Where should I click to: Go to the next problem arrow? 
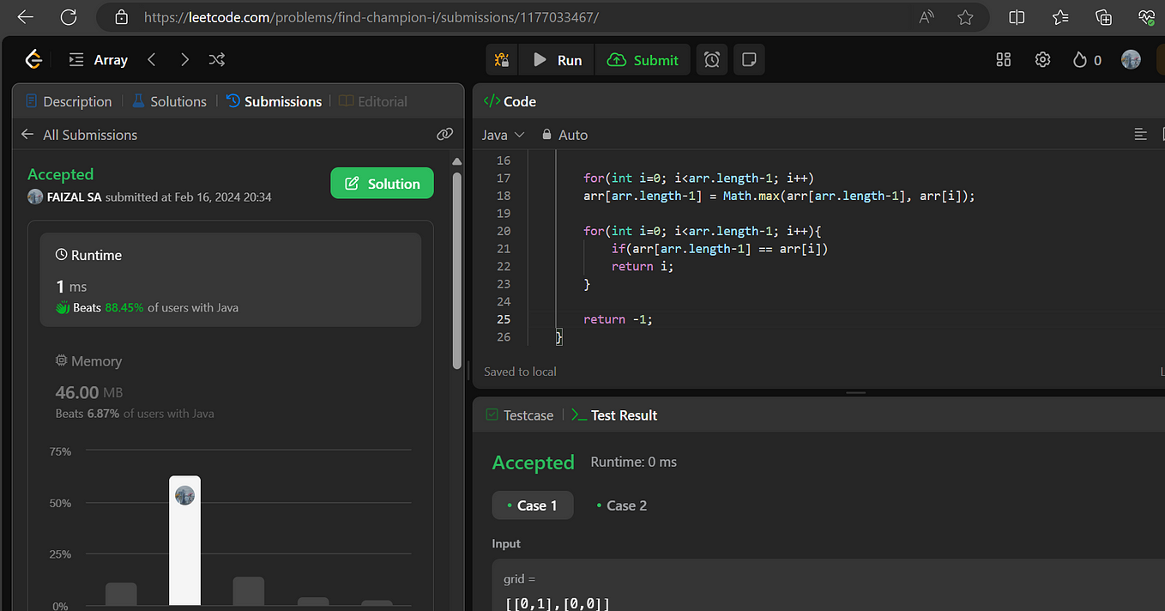(x=184, y=59)
